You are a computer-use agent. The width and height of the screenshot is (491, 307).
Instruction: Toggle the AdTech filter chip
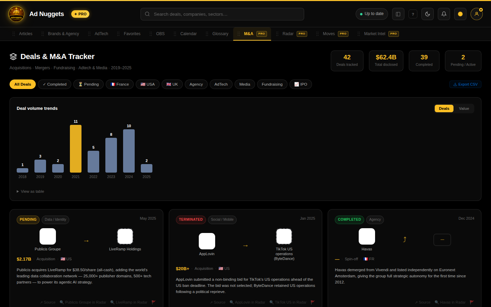(221, 84)
